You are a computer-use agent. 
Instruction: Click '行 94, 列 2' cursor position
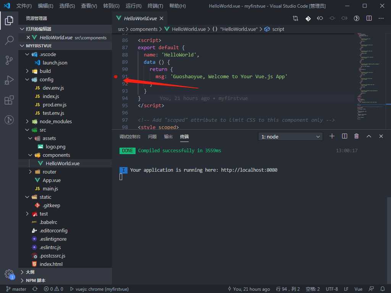(x=288, y=289)
